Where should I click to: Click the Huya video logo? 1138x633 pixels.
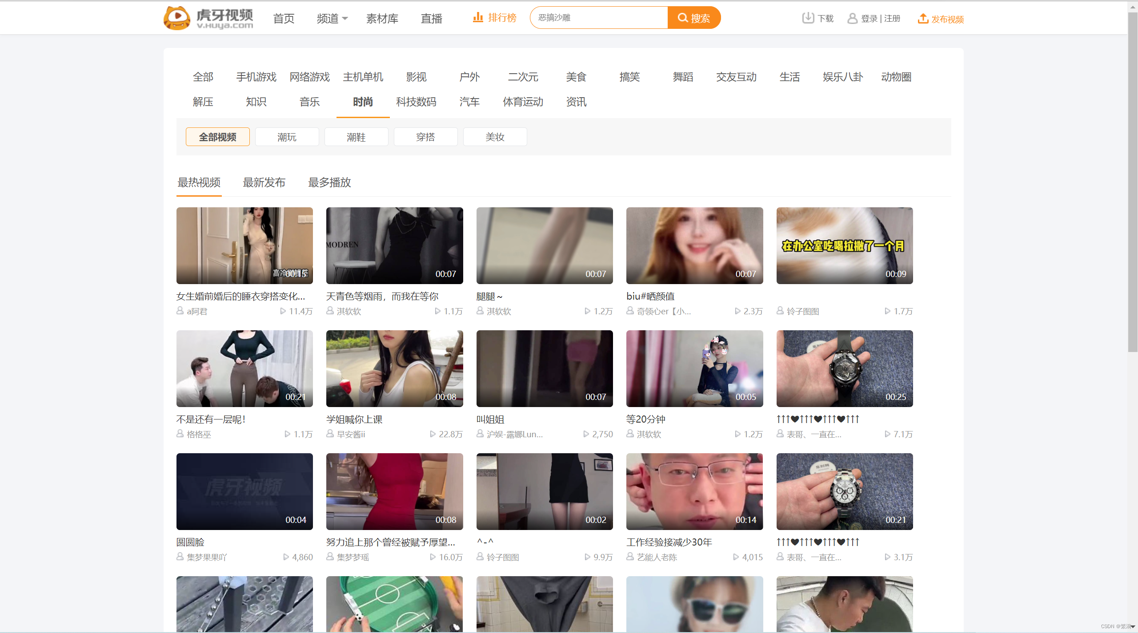click(208, 18)
